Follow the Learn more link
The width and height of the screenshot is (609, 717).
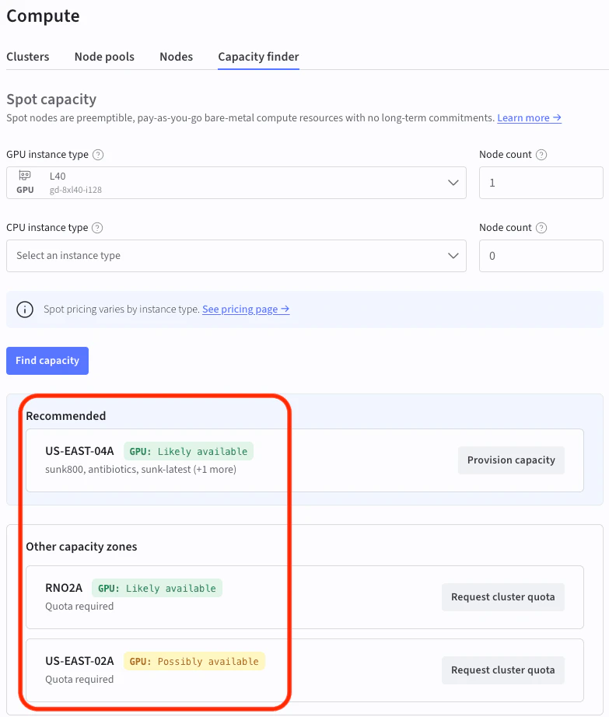click(x=529, y=118)
